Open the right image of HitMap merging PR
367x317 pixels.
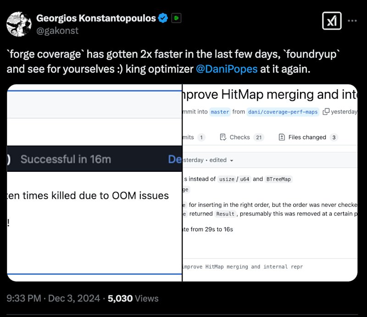point(270,183)
